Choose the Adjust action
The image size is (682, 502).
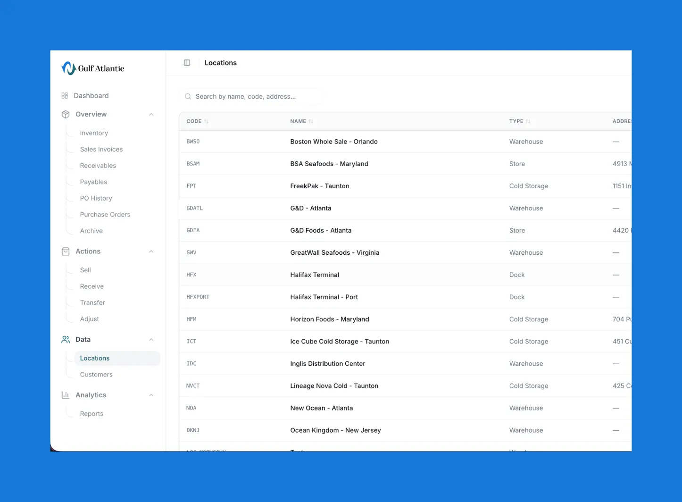coord(90,319)
